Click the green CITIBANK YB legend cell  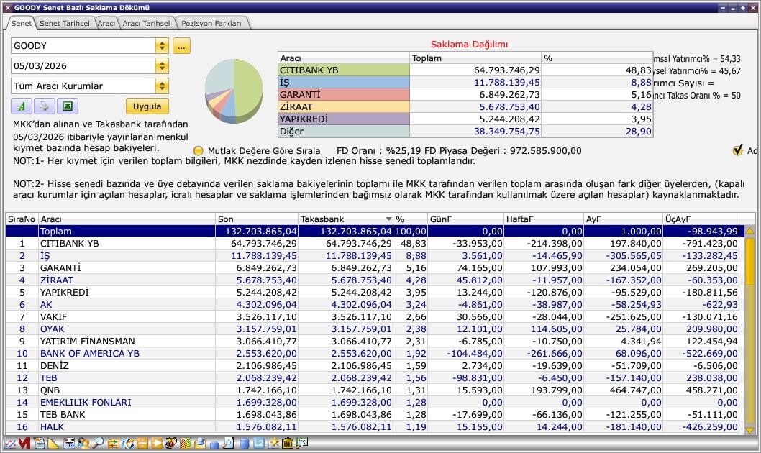point(343,70)
